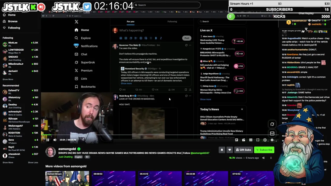Mute the video using the speaker icon
The height and width of the screenshot is (186, 331).
pyautogui.click(x=55, y=140)
